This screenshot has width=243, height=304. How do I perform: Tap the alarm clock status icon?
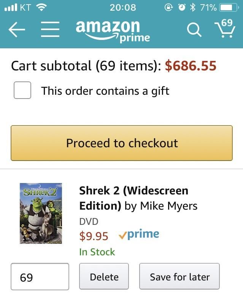pos(182,7)
